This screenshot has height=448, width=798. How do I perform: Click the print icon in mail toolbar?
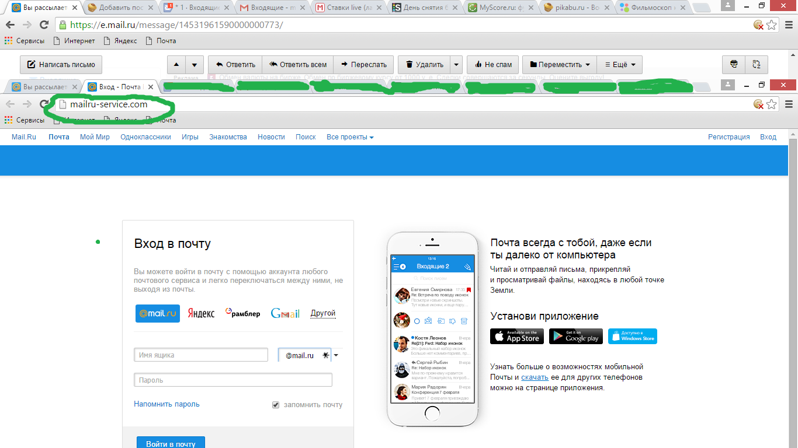click(734, 64)
